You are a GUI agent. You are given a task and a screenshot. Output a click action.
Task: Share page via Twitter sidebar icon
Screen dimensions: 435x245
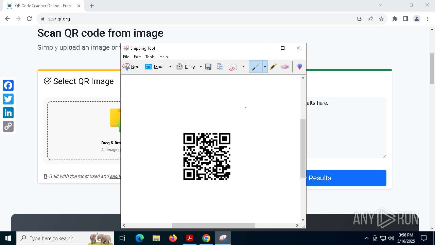(8, 99)
